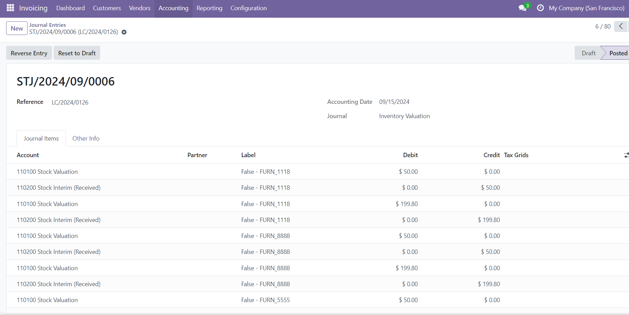Image resolution: width=629 pixels, height=315 pixels.
Task: Open the Accounting menu
Action: tap(173, 8)
